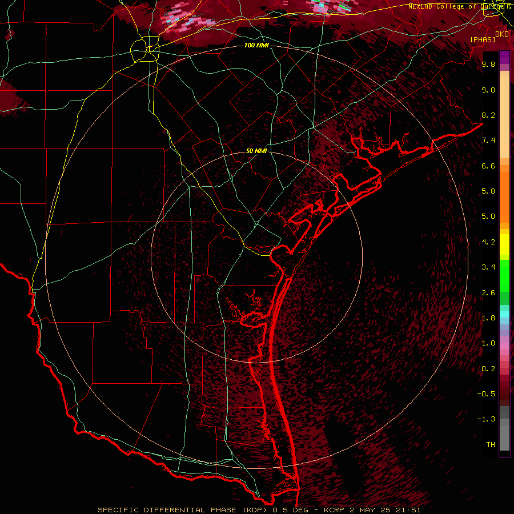Click the -0.5 value on the color scale
This screenshot has height=514, width=514.
(x=486, y=394)
